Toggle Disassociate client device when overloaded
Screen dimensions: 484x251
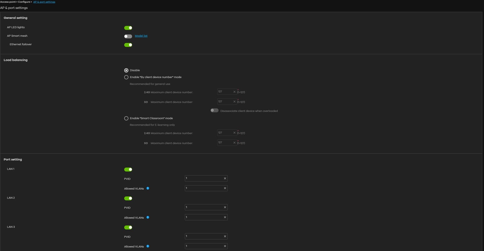tap(214, 111)
